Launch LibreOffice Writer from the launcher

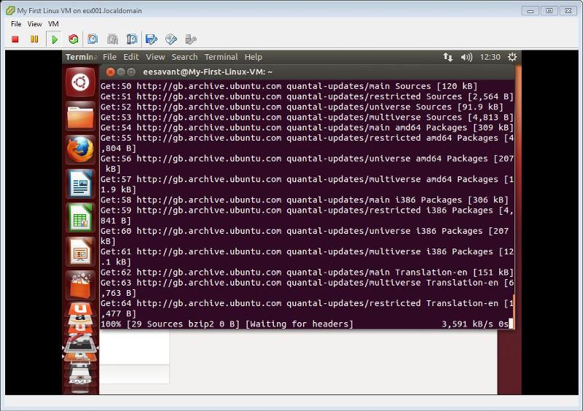pos(80,184)
